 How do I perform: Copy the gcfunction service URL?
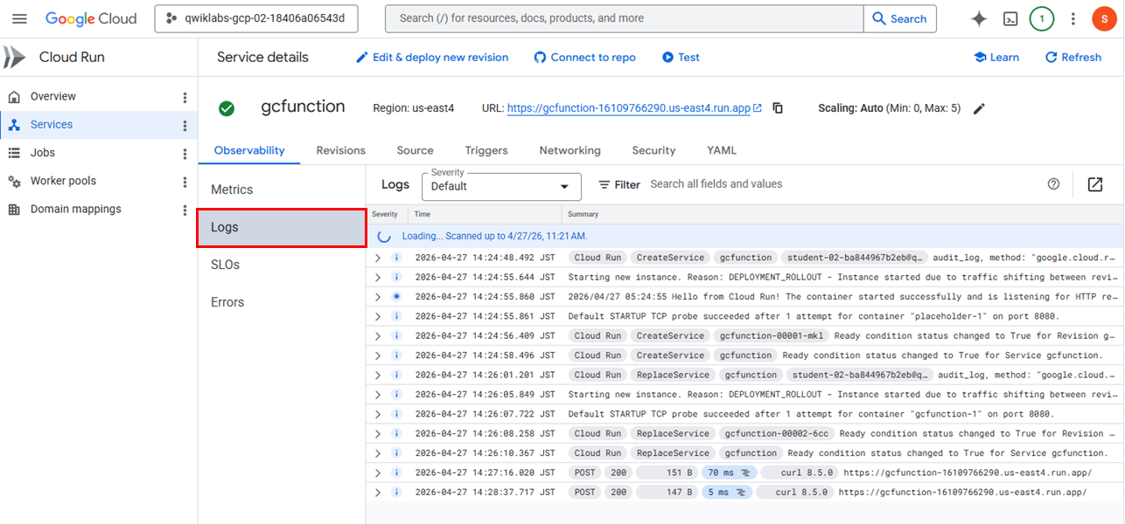tap(778, 108)
